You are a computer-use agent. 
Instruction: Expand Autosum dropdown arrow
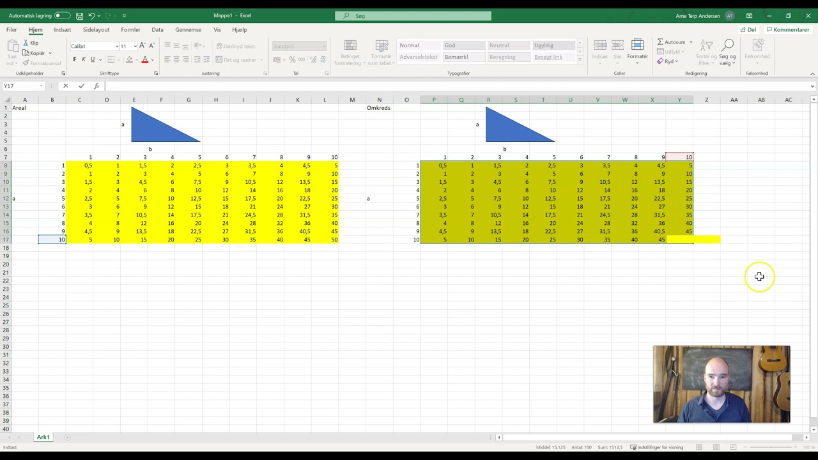[x=691, y=42]
